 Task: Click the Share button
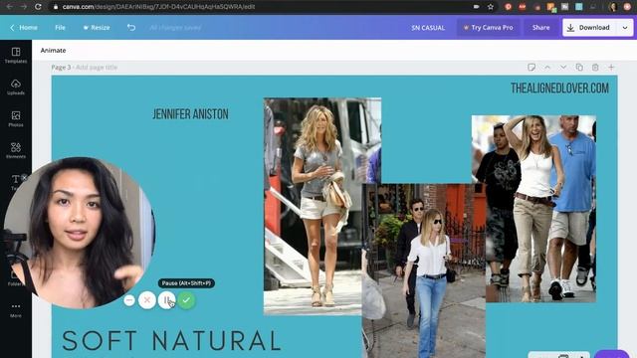point(540,27)
